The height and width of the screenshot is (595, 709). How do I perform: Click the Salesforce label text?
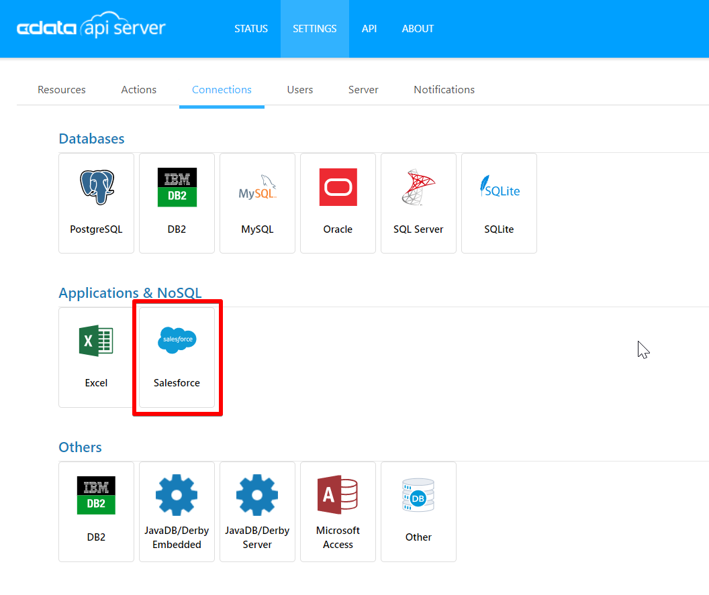pyautogui.click(x=177, y=383)
